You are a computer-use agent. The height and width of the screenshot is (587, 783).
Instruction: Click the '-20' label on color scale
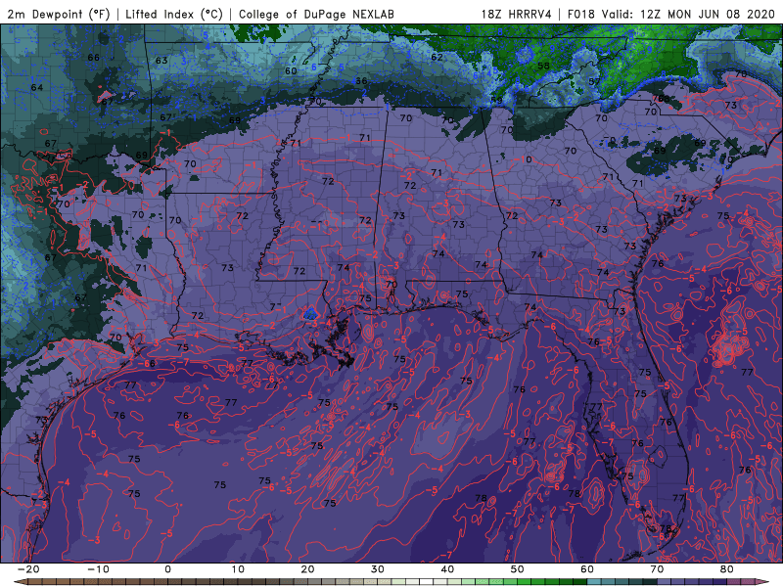pos(28,569)
